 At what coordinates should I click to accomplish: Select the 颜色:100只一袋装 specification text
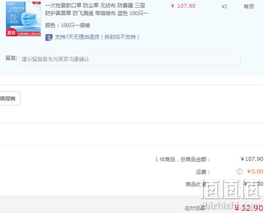click(x=67, y=25)
